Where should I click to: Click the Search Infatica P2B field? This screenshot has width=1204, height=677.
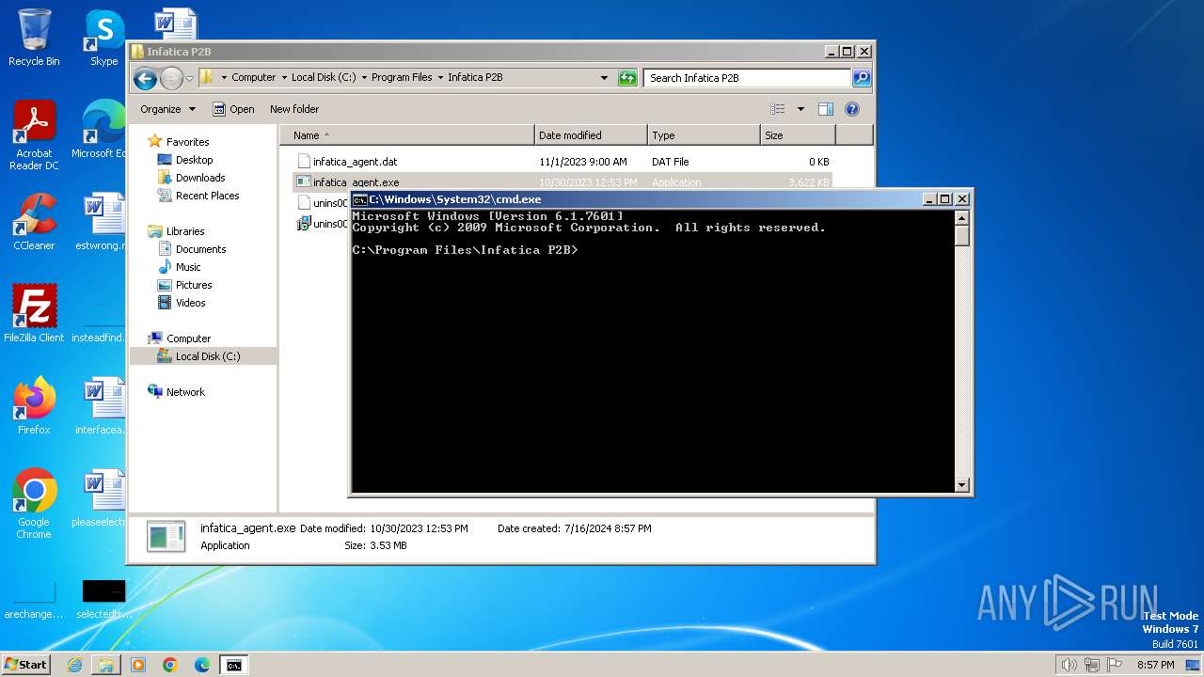click(x=748, y=78)
